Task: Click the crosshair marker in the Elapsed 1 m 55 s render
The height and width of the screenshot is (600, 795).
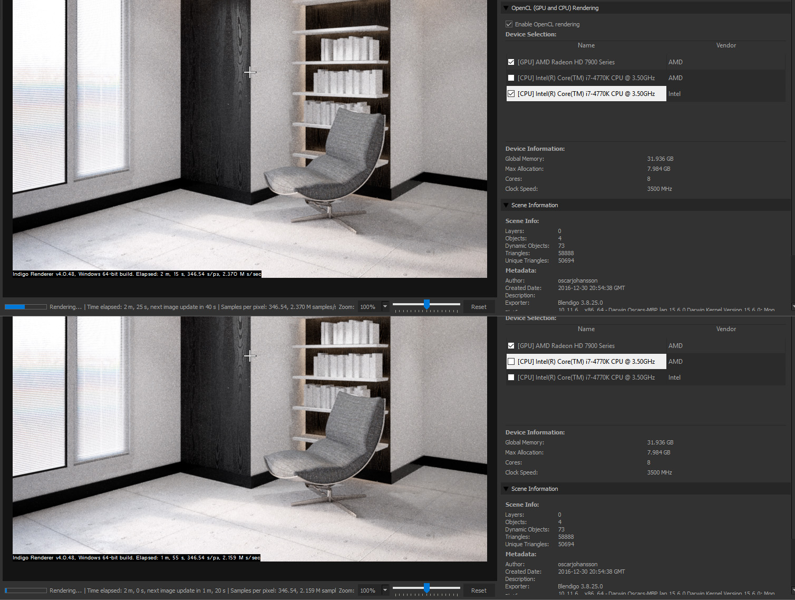Action: click(x=250, y=356)
